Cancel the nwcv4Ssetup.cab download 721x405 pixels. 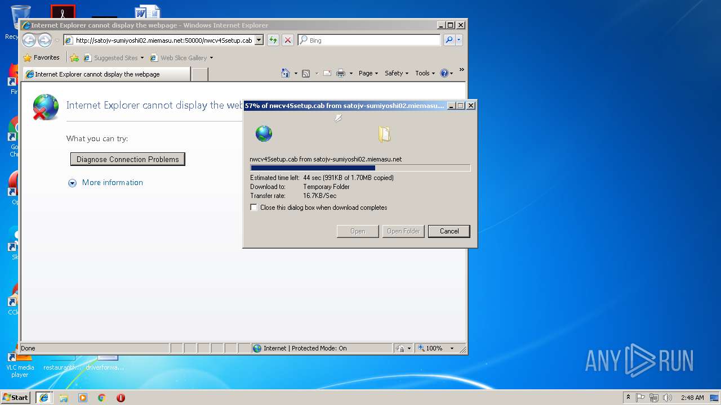[x=449, y=231]
